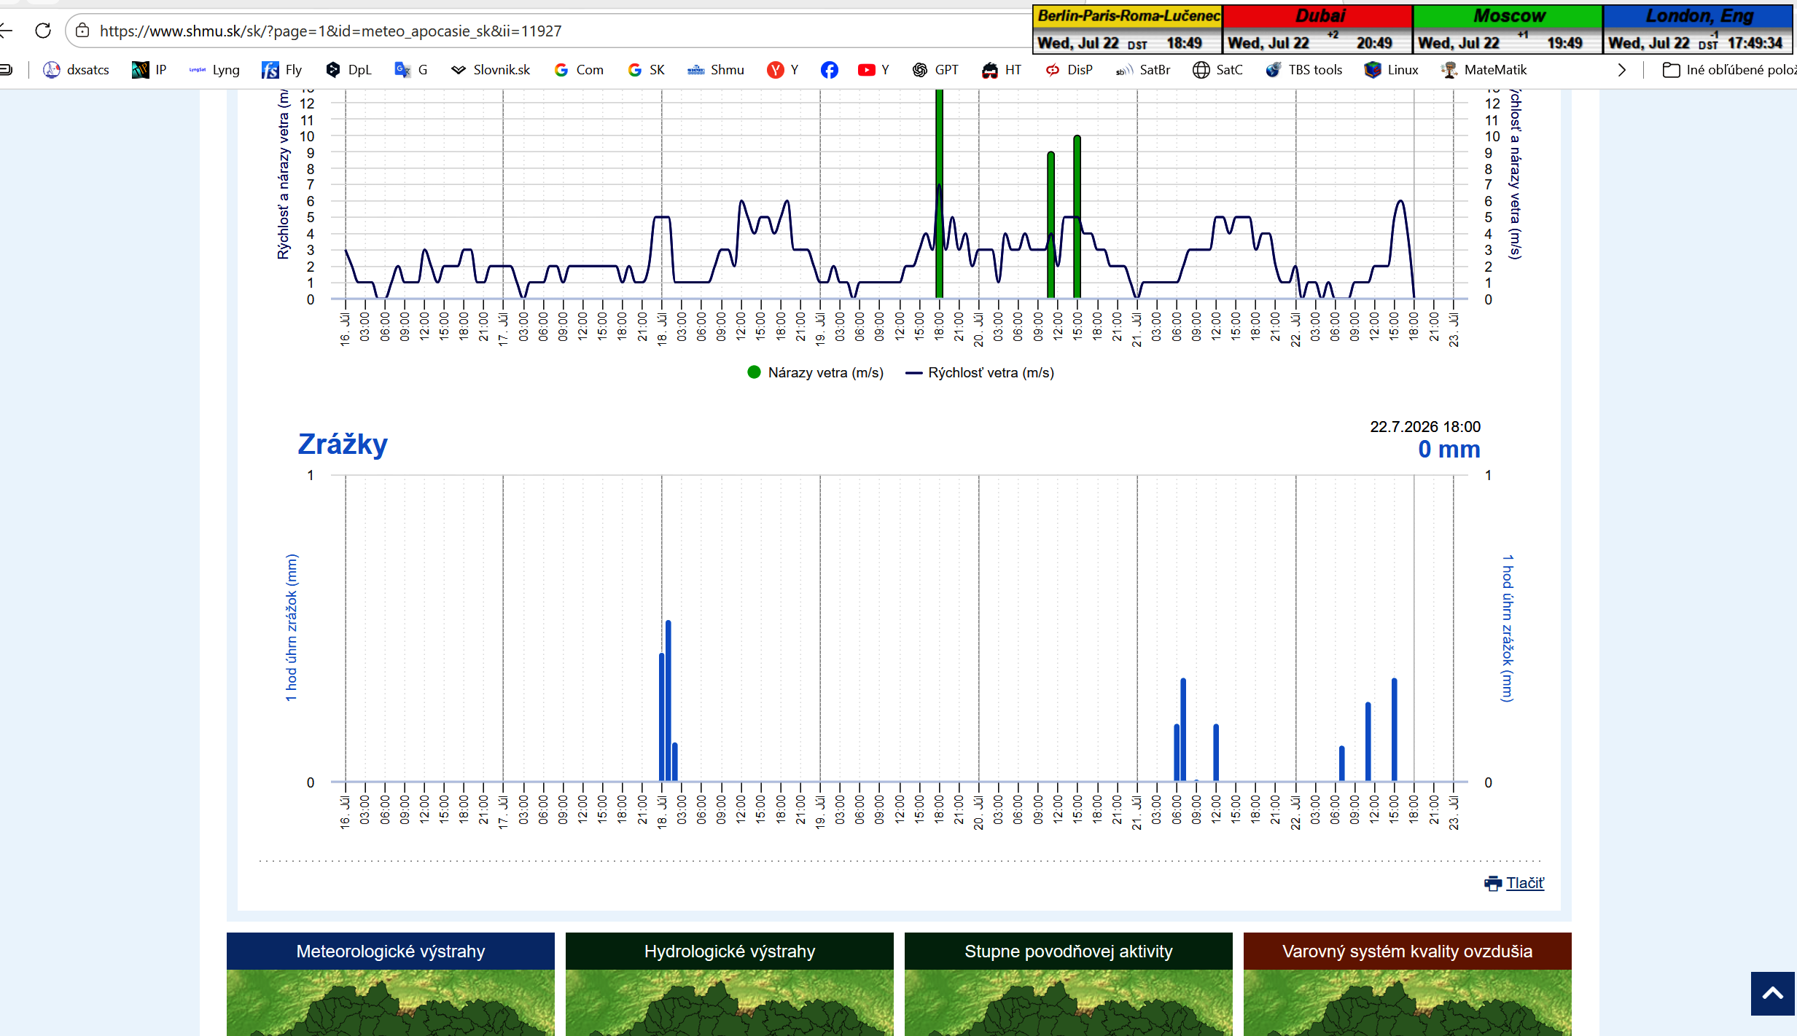1797x1036 pixels.
Task: Click the Dubai clock widget
Action: (x=1318, y=29)
